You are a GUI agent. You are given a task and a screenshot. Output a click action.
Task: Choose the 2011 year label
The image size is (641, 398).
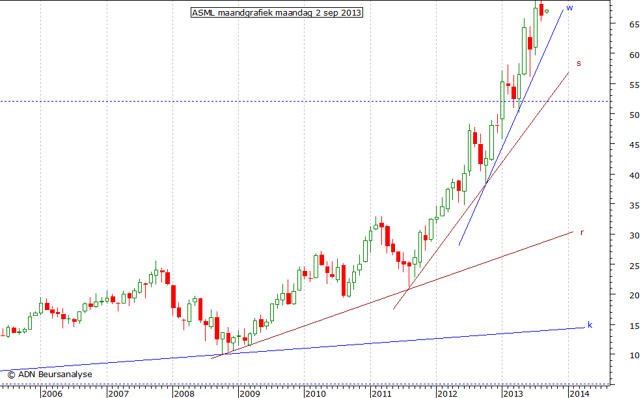381,393
